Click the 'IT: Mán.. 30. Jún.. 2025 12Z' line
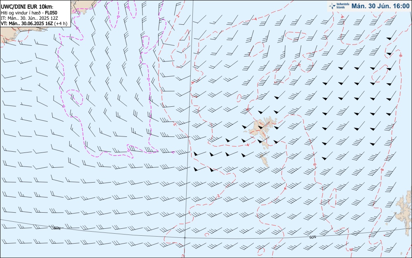Screen dimensions: 412x258 point(29,18)
